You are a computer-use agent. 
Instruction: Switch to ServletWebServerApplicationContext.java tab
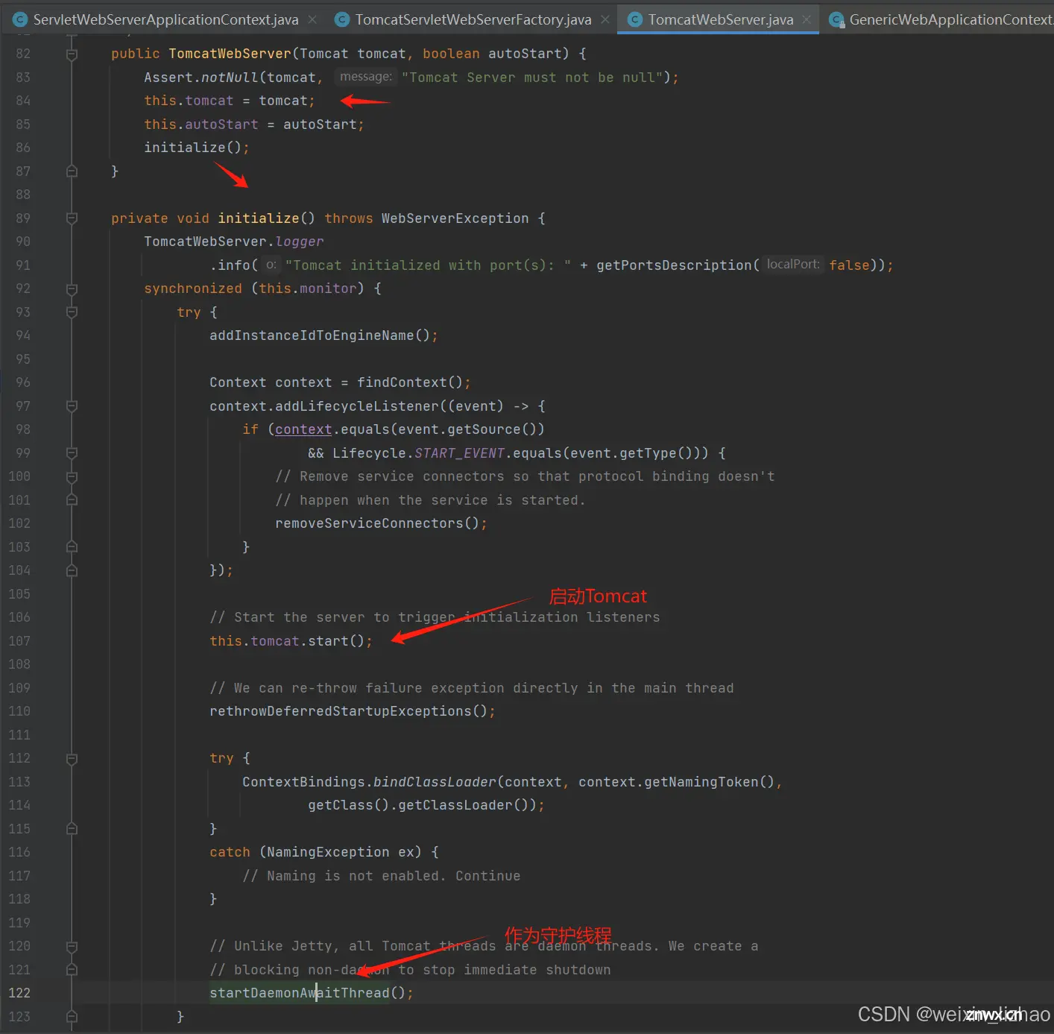165,20
